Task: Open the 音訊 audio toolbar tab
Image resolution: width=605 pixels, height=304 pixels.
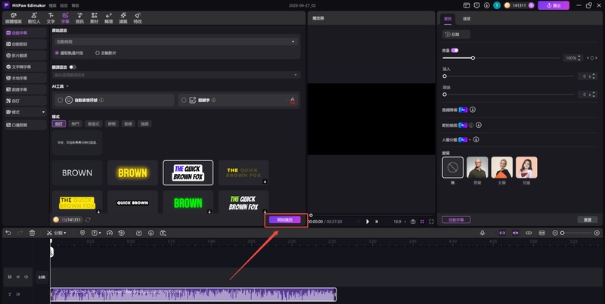Action: tap(79, 18)
